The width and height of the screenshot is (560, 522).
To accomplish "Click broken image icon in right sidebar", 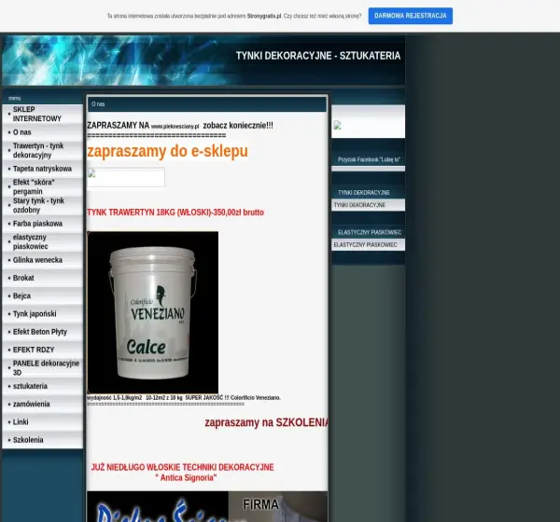I will click(337, 125).
